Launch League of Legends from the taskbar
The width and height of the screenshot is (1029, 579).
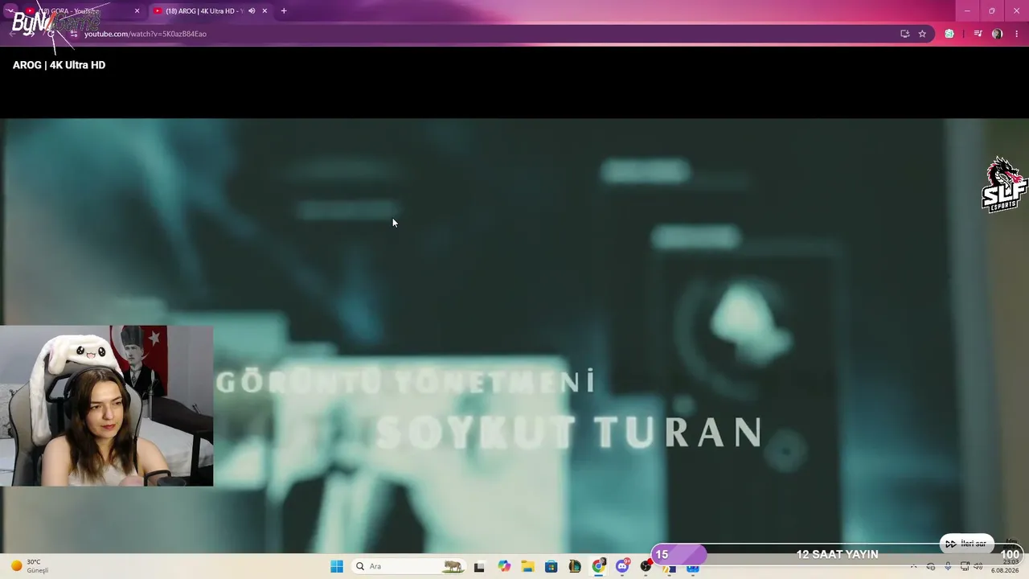574,566
